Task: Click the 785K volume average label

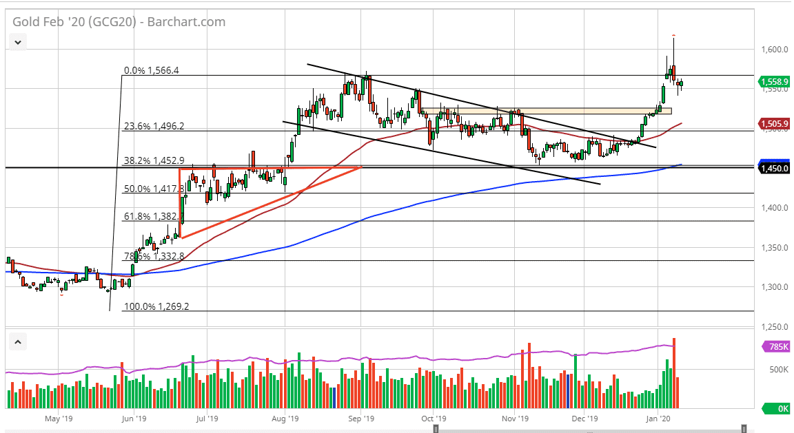Action: 777,346
